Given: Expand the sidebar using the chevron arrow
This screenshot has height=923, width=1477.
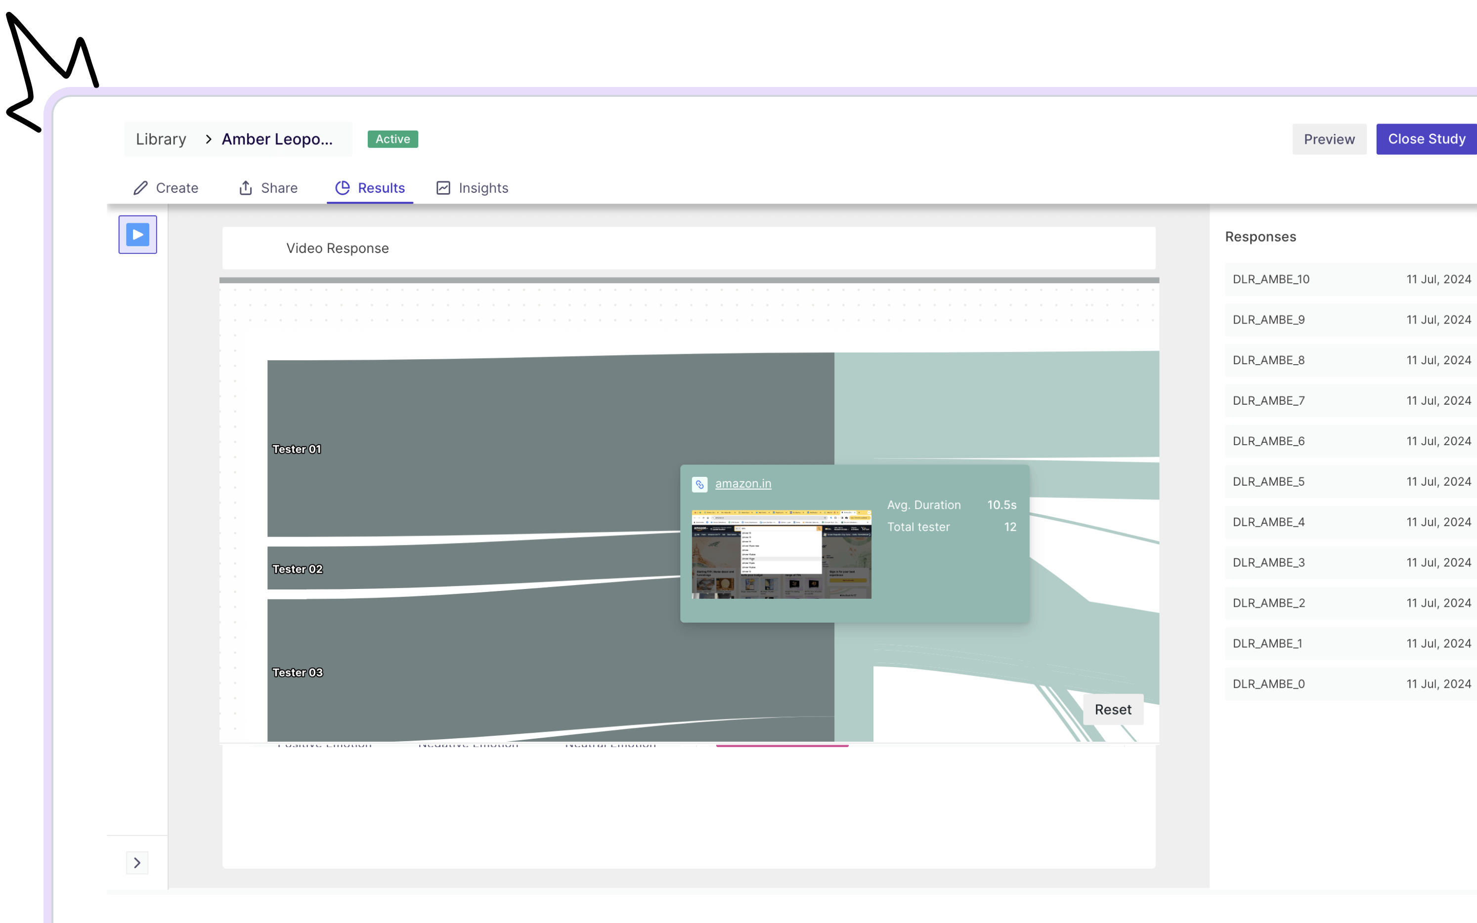Looking at the screenshot, I should (137, 863).
